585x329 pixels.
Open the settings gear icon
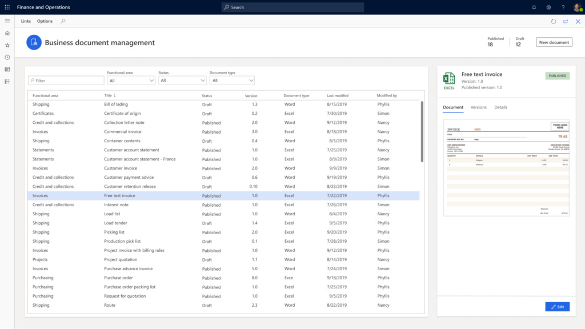[548, 7]
